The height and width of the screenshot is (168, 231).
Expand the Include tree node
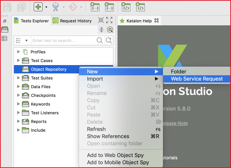18,130
